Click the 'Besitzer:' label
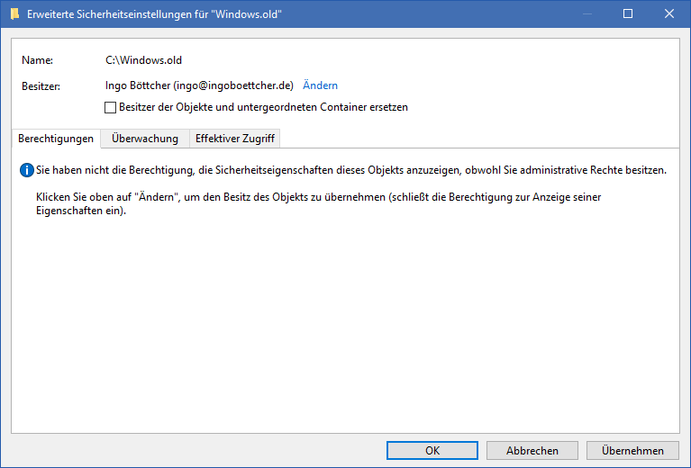This screenshot has width=691, height=468. pos(41,86)
